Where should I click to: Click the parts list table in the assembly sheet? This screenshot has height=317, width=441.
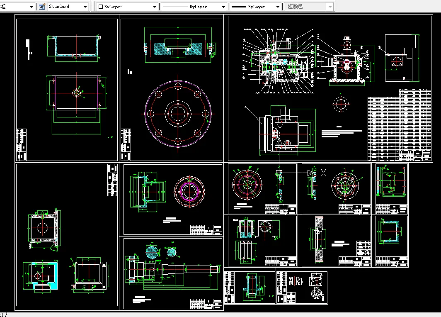click(x=400, y=125)
